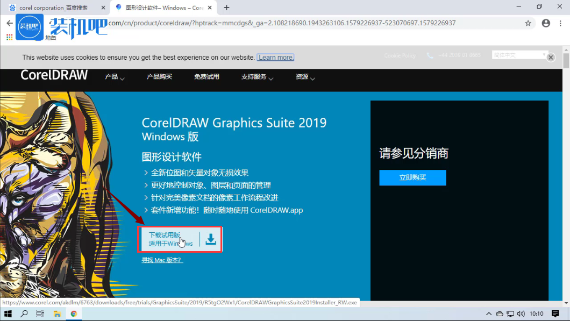Viewport: 570px width, 321px height.
Task: Click the File Explorer taskbar icon
Action: pos(57,313)
